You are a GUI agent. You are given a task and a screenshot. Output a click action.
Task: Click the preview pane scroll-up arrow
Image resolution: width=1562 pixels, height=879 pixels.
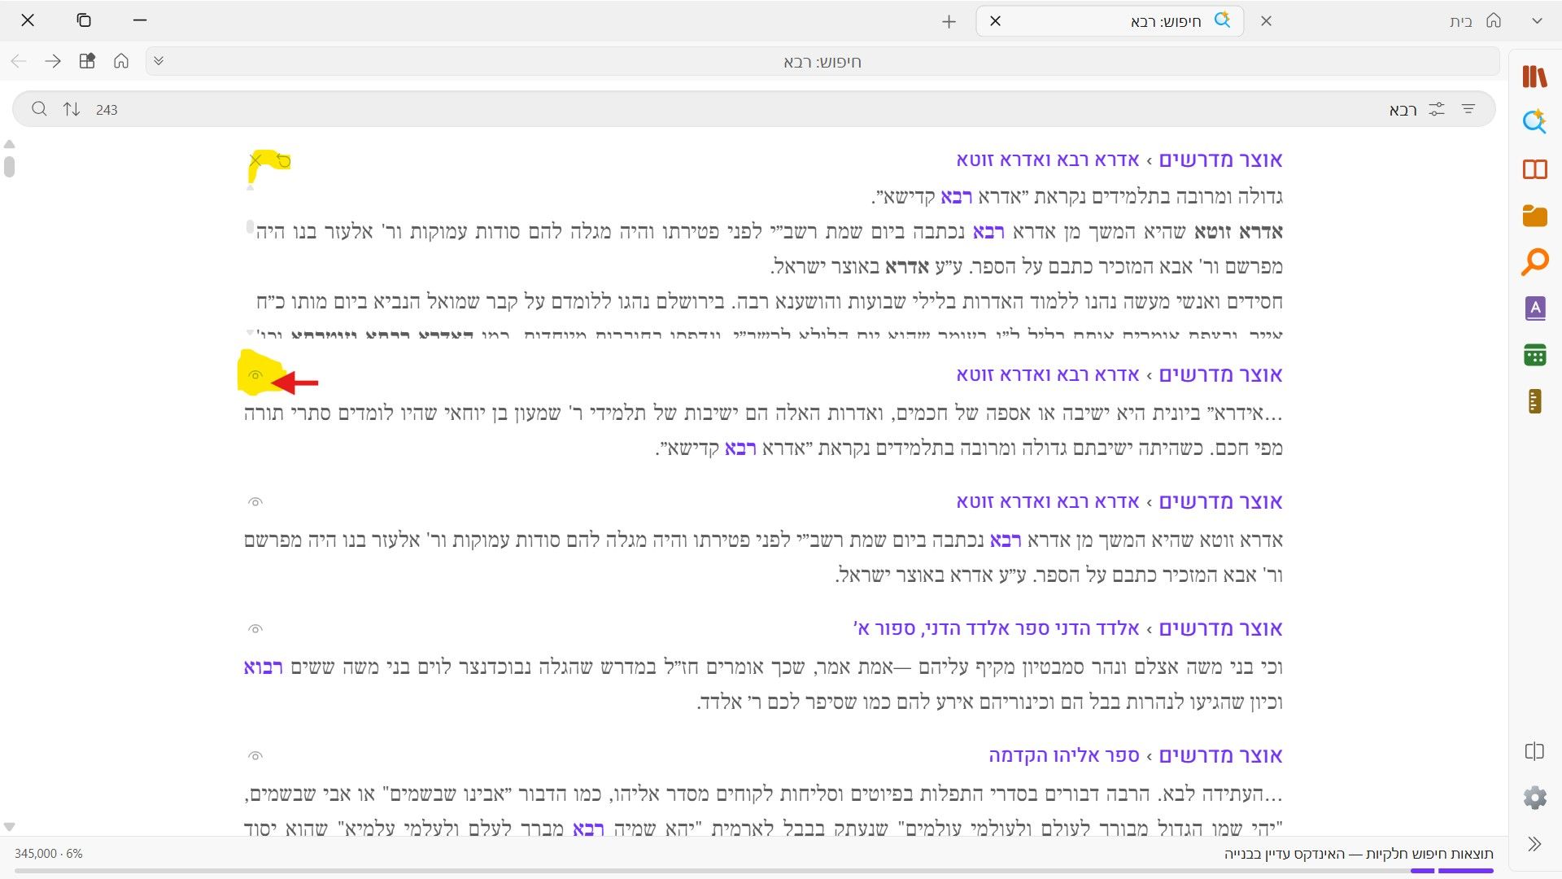pyautogui.click(x=250, y=188)
